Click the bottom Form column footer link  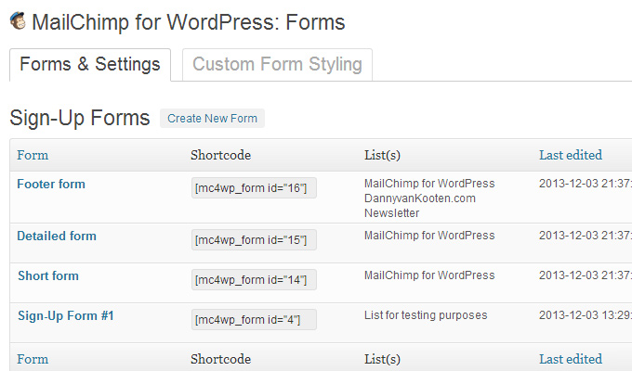click(33, 359)
